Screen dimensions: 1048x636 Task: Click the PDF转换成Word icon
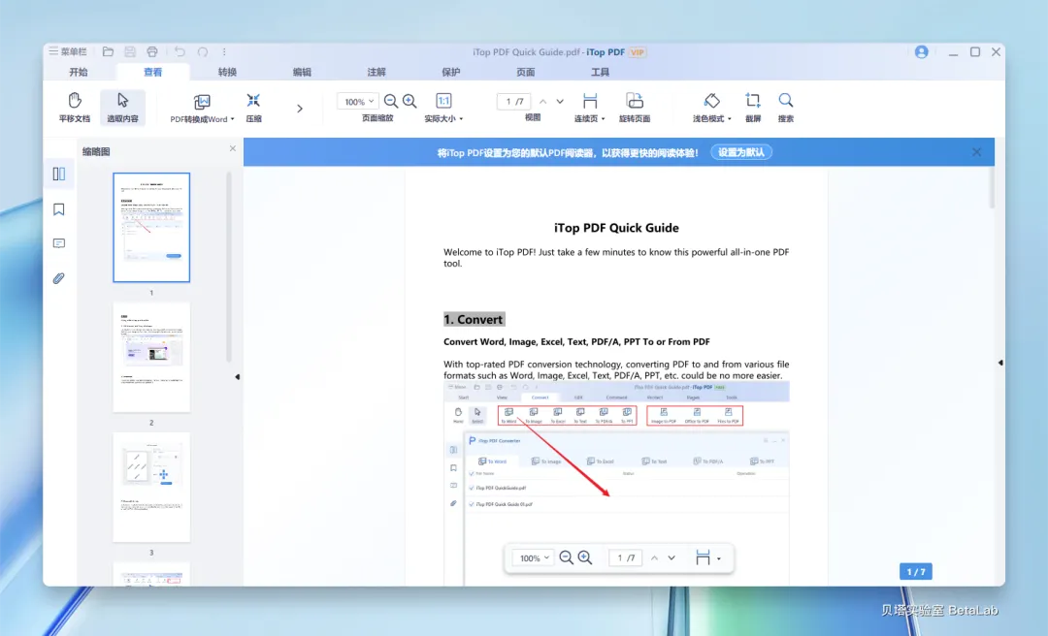click(202, 102)
